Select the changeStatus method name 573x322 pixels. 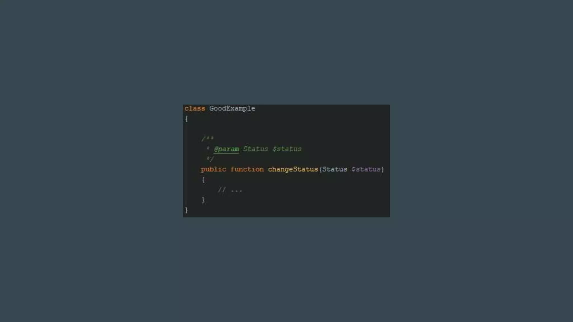point(293,169)
